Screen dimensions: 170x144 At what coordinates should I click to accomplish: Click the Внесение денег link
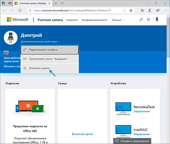pyautogui.click(x=83, y=134)
